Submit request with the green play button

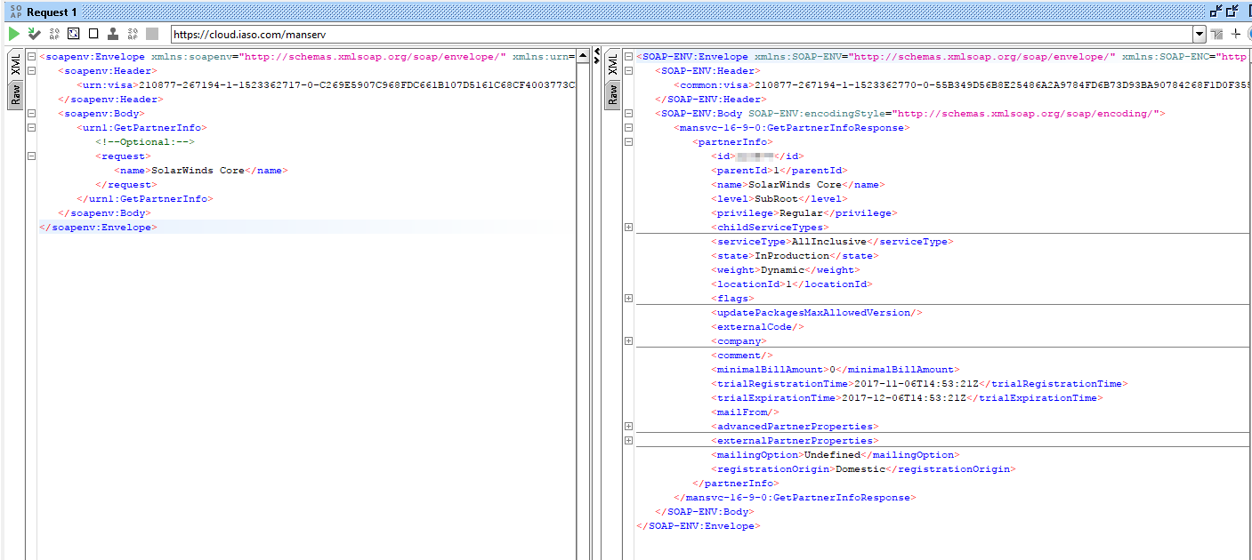(x=14, y=34)
